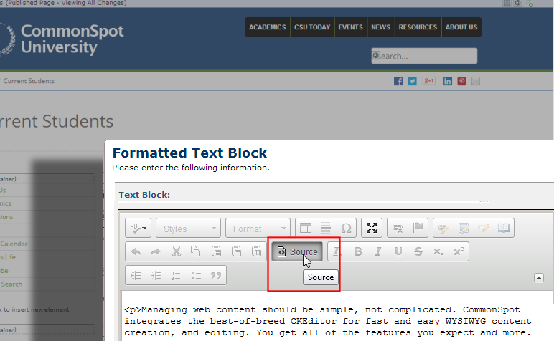Viewport: 554px width, 341px height.
Task: Click the Paste clipboard icon
Action: pyautogui.click(x=216, y=251)
